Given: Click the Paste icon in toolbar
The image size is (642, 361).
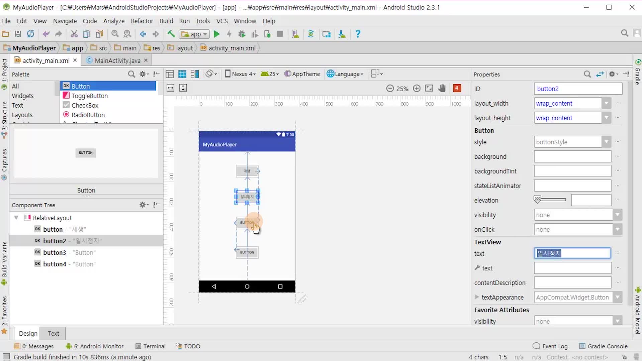Looking at the screenshot, I should [99, 34].
